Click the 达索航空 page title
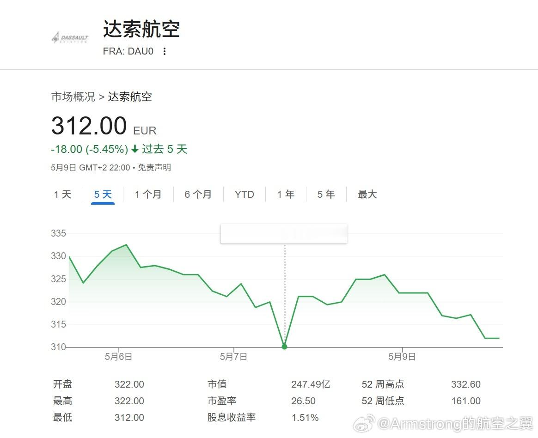 (x=141, y=29)
